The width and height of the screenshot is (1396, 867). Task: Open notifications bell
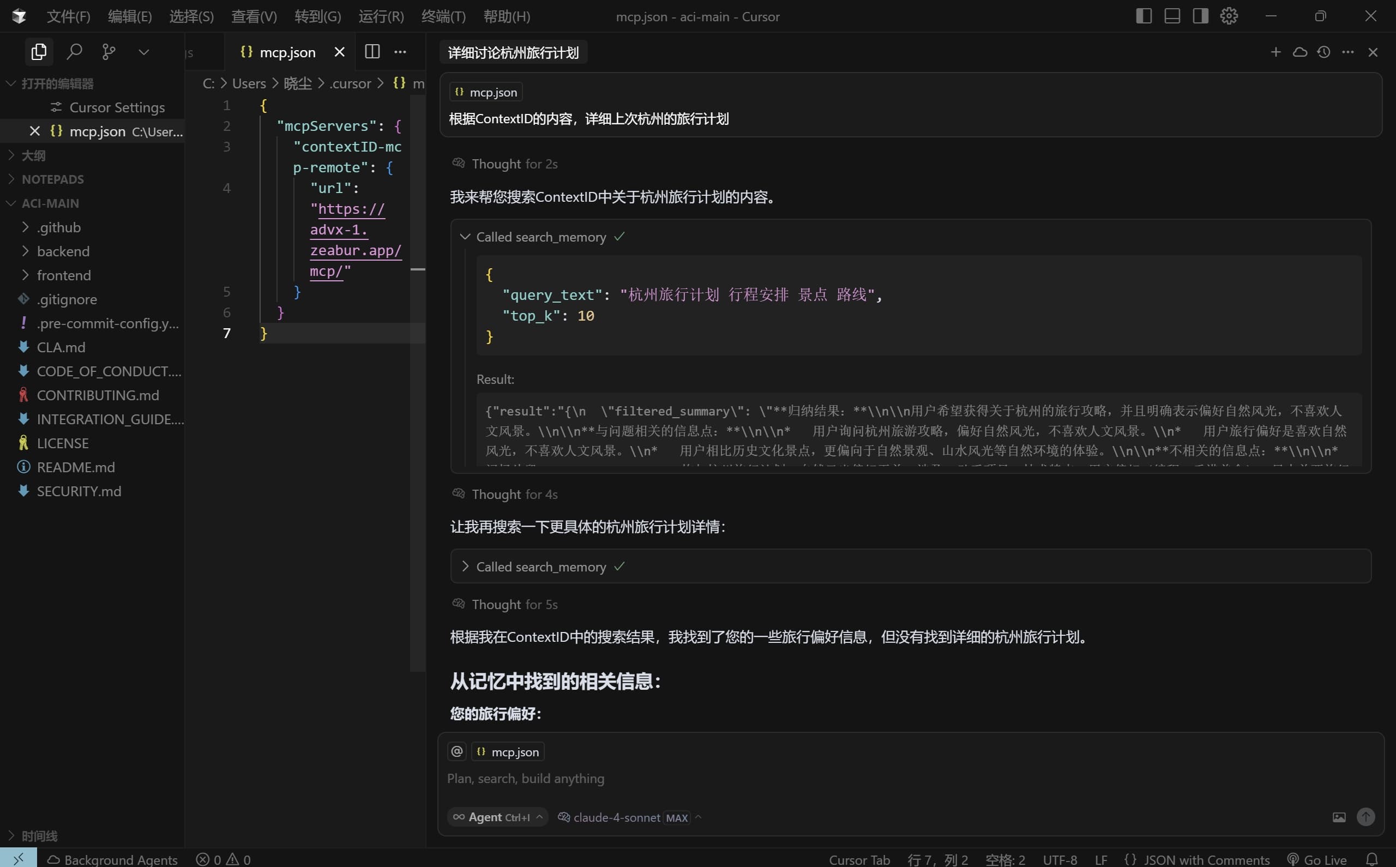(1372, 859)
